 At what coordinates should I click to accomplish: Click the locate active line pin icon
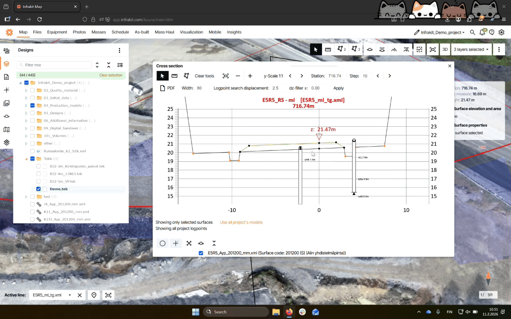(94, 295)
